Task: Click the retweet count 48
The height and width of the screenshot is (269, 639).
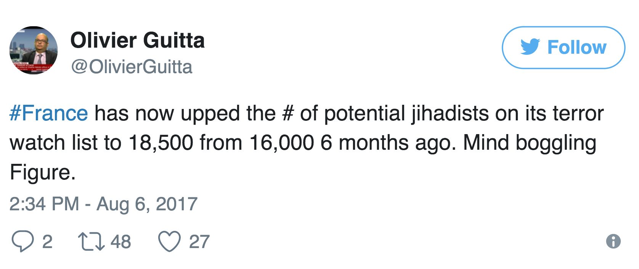Action: 121,242
